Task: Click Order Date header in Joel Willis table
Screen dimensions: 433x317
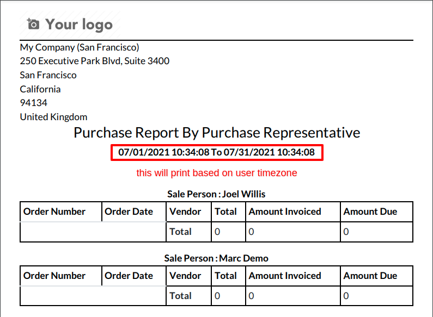Action: [129, 212]
